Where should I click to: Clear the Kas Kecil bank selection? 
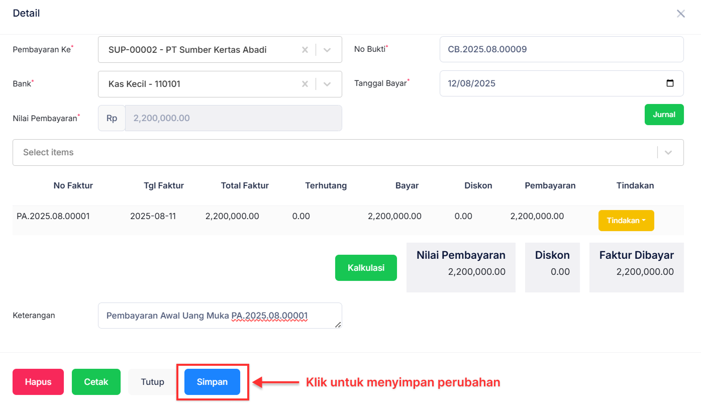305,84
